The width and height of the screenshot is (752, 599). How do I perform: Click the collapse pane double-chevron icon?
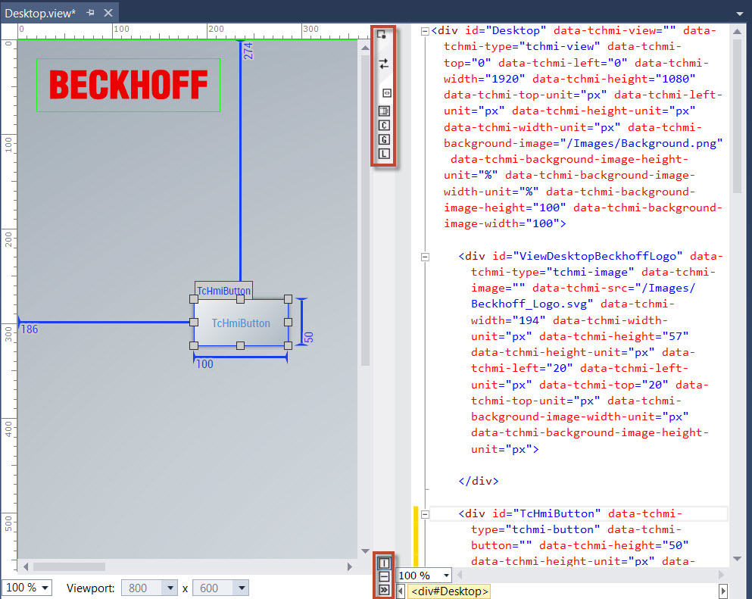[384, 590]
